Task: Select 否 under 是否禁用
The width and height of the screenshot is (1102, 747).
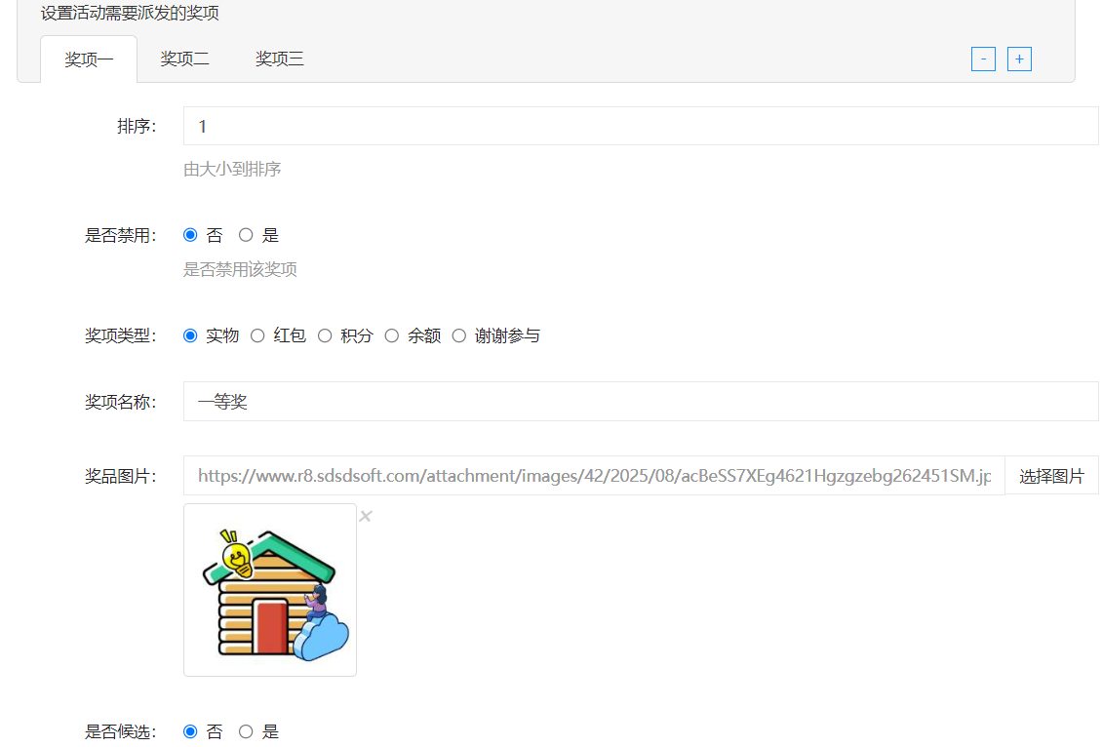Action: [x=190, y=234]
